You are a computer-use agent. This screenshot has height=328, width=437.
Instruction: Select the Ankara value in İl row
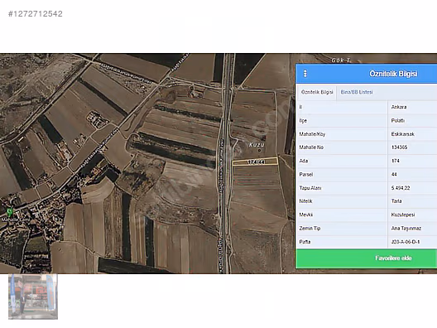click(399, 107)
